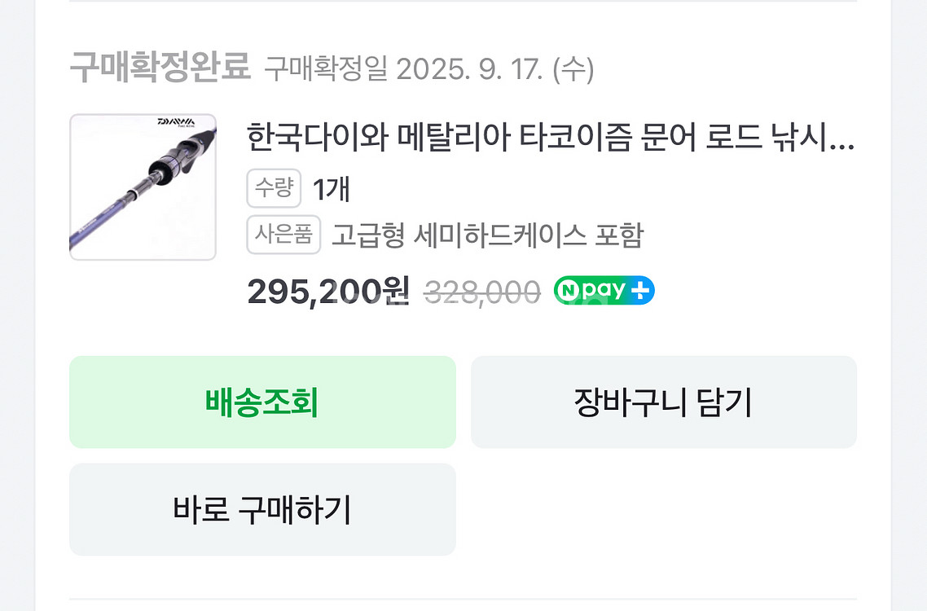Click the circled N in the Npay badge
Viewport: 927px width, 611px height.
coord(570,290)
